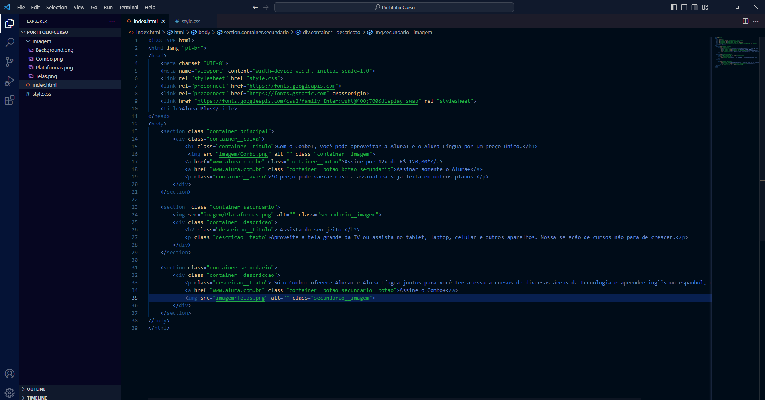Open the Extensions view
Image resolution: width=765 pixels, height=400 pixels.
point(10,100)
